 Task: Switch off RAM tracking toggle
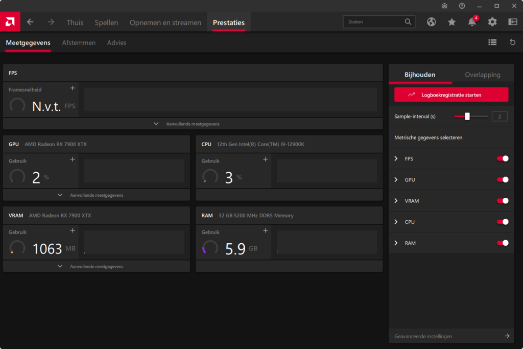pos(503,243)
